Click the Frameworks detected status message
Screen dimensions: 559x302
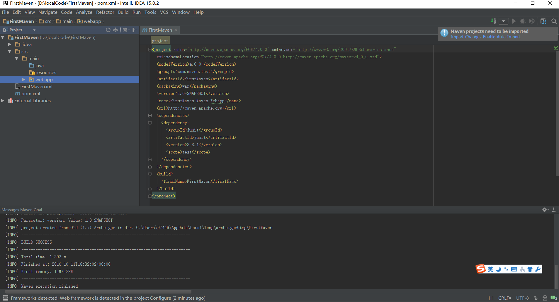click(x=108, y=298)
